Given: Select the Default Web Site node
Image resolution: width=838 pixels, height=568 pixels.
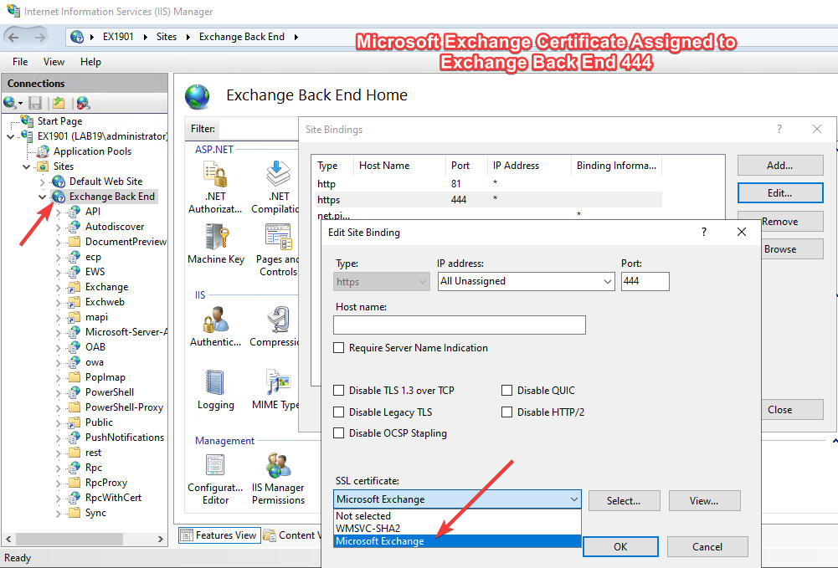Looking at the screenshot, I should coord(105,182).
